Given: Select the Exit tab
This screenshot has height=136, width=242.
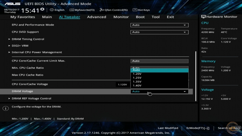Looking at the screenshot, I should 171,17.
